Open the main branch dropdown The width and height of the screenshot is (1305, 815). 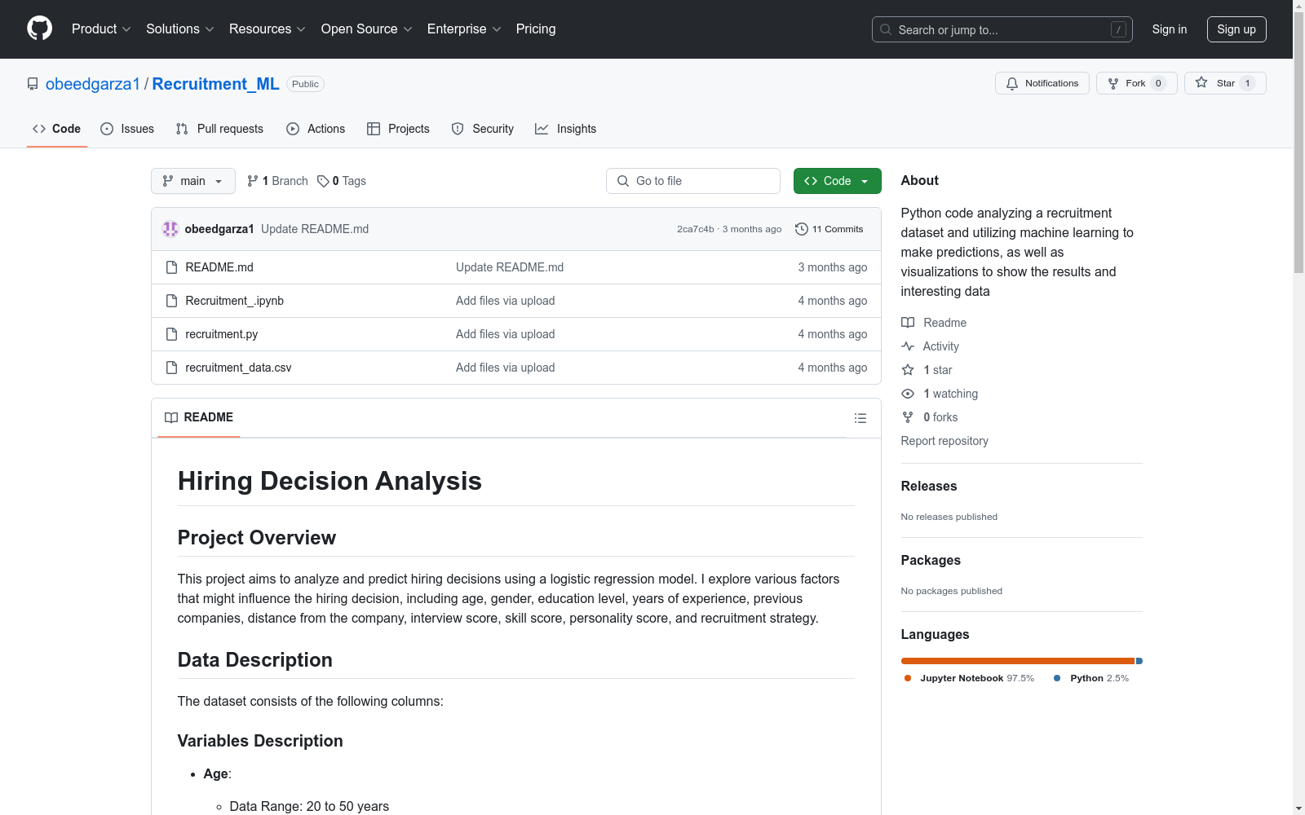193,181
